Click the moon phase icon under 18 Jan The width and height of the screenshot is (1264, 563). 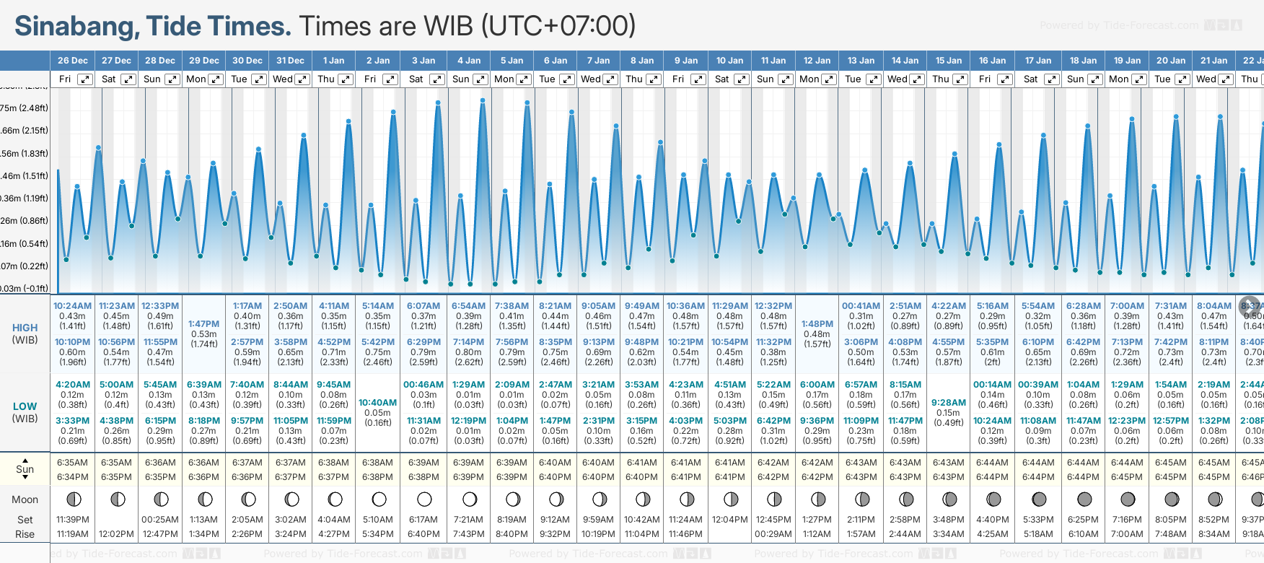[1084, 499]
